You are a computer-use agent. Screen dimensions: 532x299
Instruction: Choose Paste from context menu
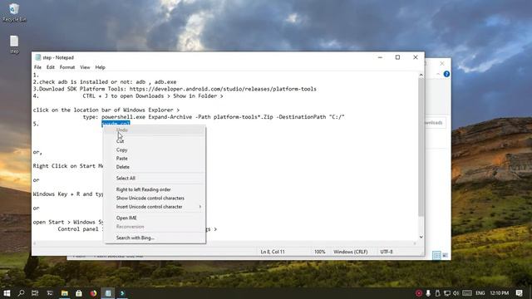coord(155,159)
